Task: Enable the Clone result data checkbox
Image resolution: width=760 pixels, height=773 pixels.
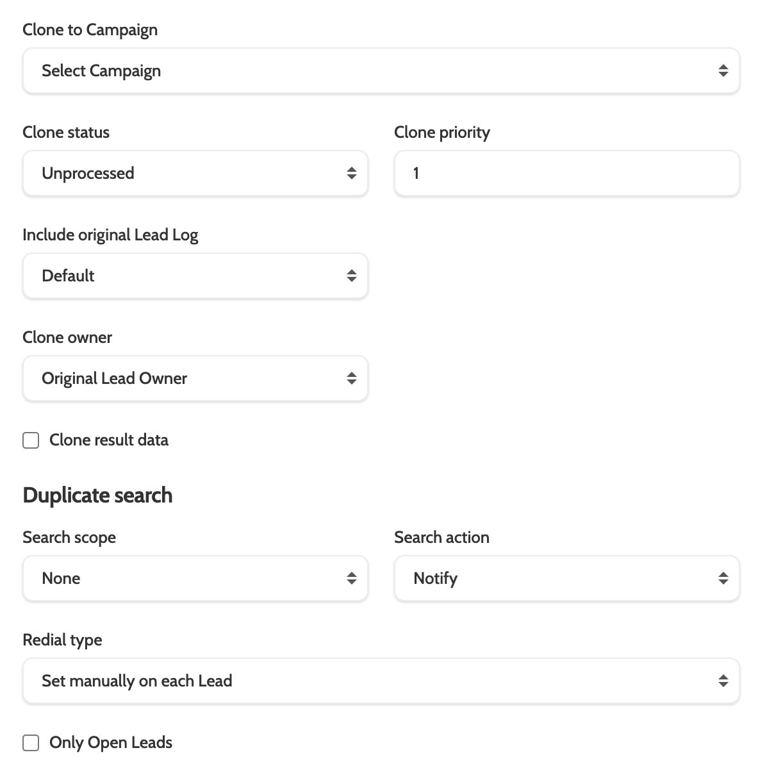Action: click(x=31, y=440)
